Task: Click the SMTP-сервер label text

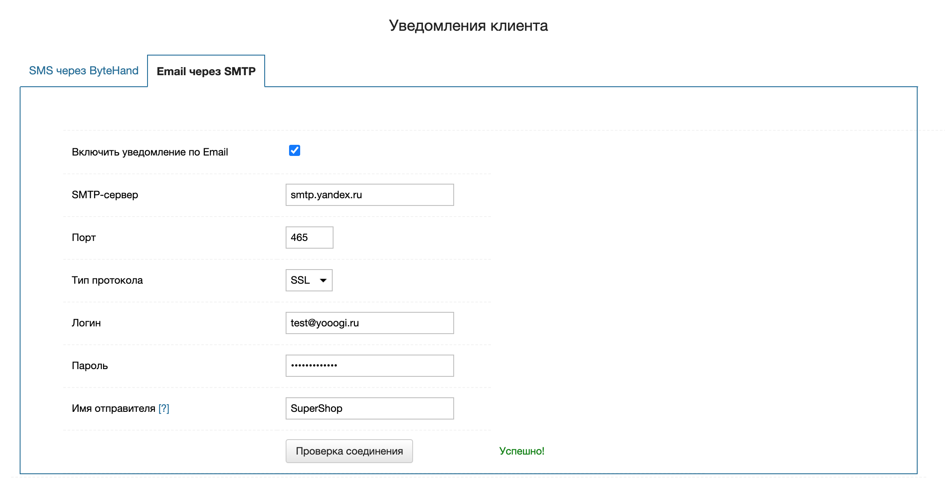Action: click(105, 195)
